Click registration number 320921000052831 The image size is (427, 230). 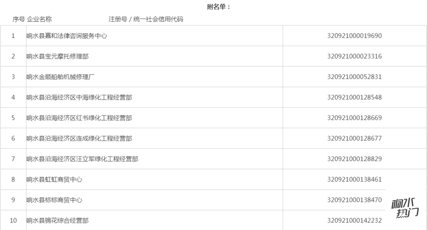[354, 77]
